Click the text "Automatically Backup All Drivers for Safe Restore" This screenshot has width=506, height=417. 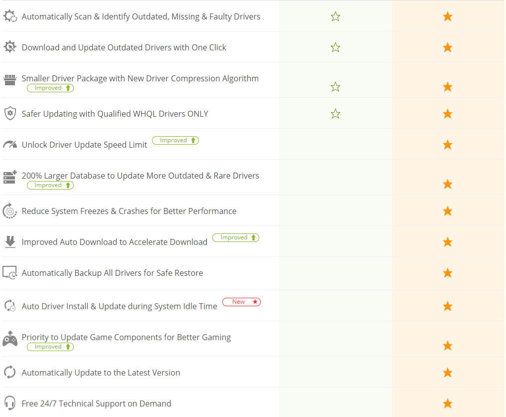pyautogui.click(x=112, y=273)
